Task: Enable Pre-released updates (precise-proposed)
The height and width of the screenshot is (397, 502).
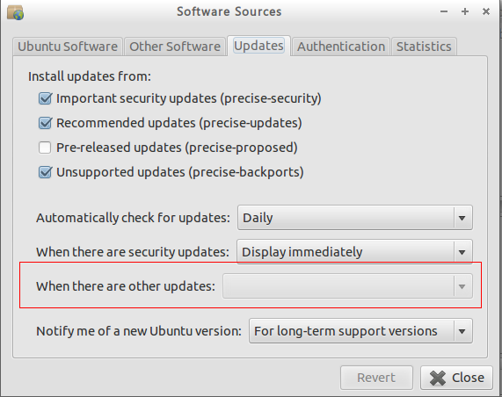Action: tap(45, 148)
